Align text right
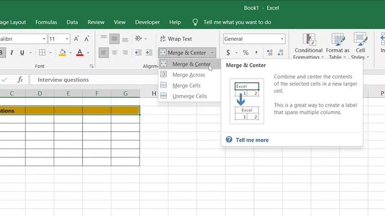Screen dimensions: 385x216 pyautogui.click(x=125, y=53)
